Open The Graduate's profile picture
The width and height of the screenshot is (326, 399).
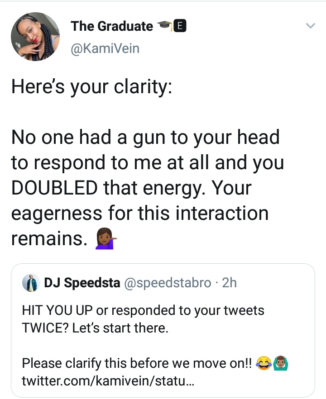[35, 36]
